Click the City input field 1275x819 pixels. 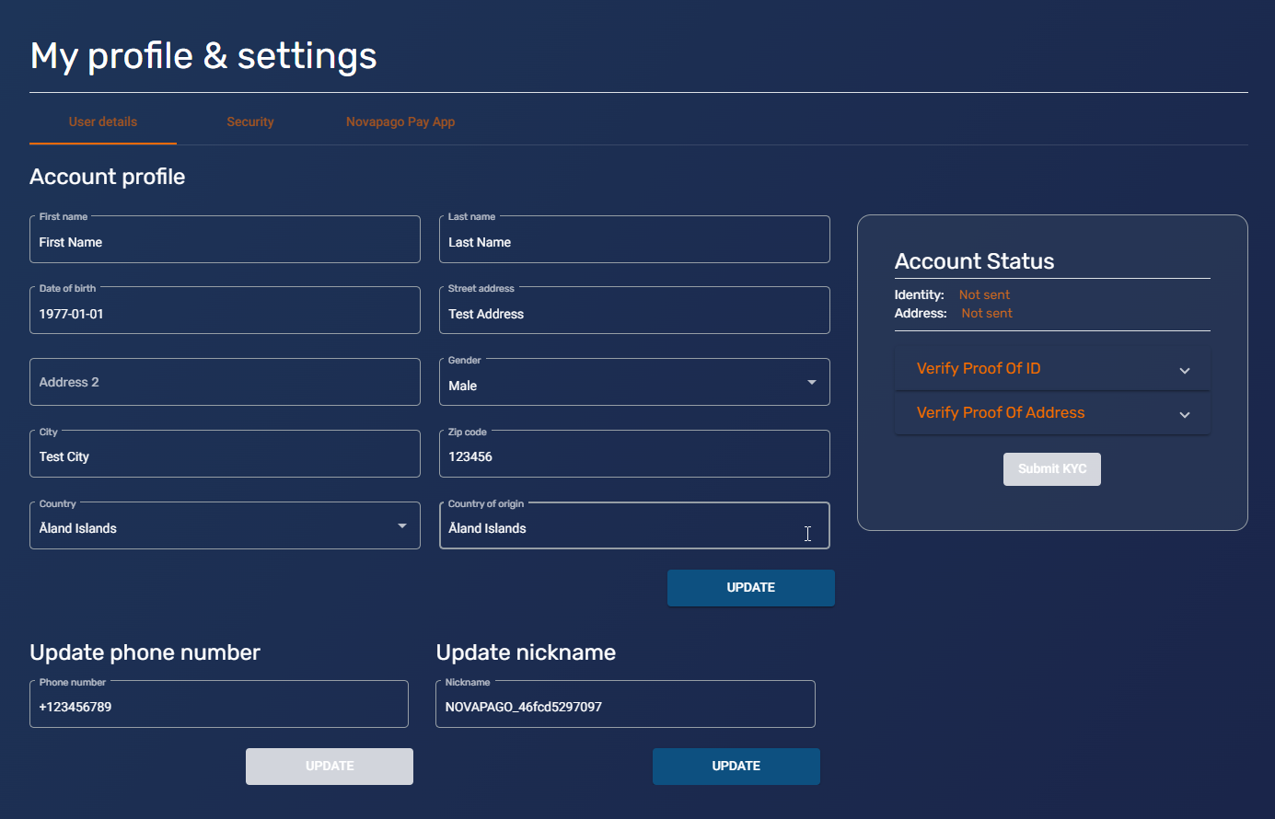[225, 456]
